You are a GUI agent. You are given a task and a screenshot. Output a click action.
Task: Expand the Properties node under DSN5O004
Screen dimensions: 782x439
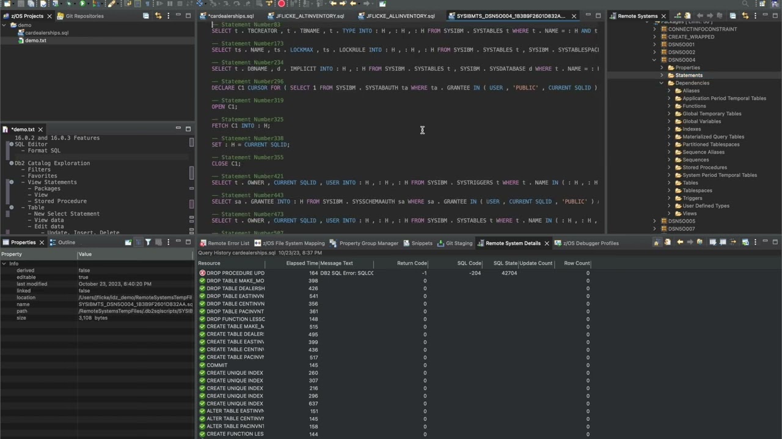(x=662, y=68)
